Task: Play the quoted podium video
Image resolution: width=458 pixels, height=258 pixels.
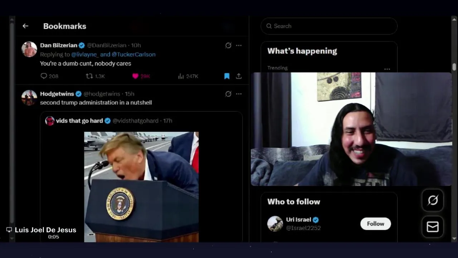Action: [141, 187]
